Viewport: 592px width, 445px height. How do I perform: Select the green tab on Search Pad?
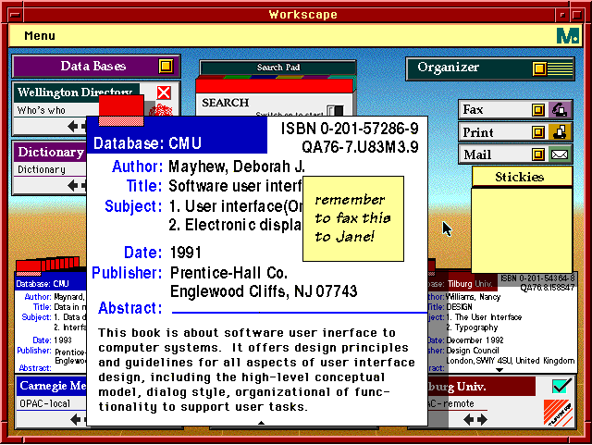[x=236, y=77]
